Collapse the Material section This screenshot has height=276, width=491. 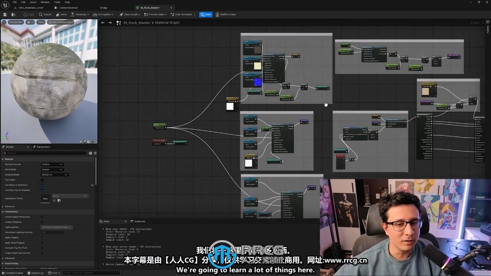coord(3,159)
